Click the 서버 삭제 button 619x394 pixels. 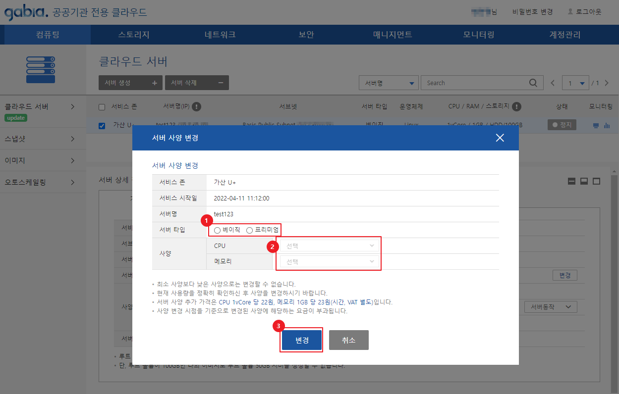point(197,83)
